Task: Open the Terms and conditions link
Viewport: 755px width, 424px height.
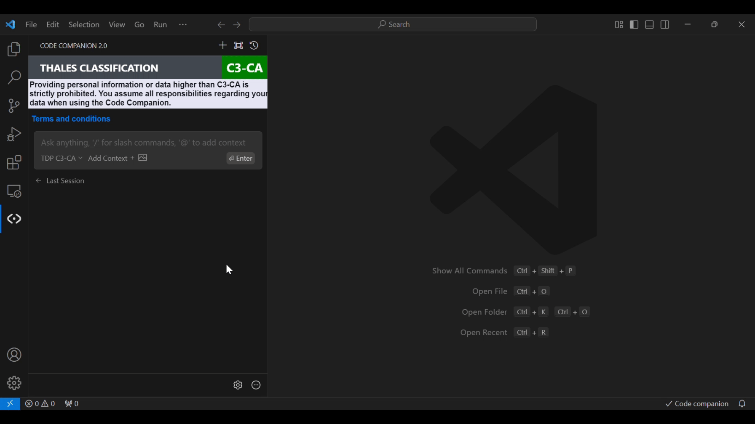Action: [71, 119]
